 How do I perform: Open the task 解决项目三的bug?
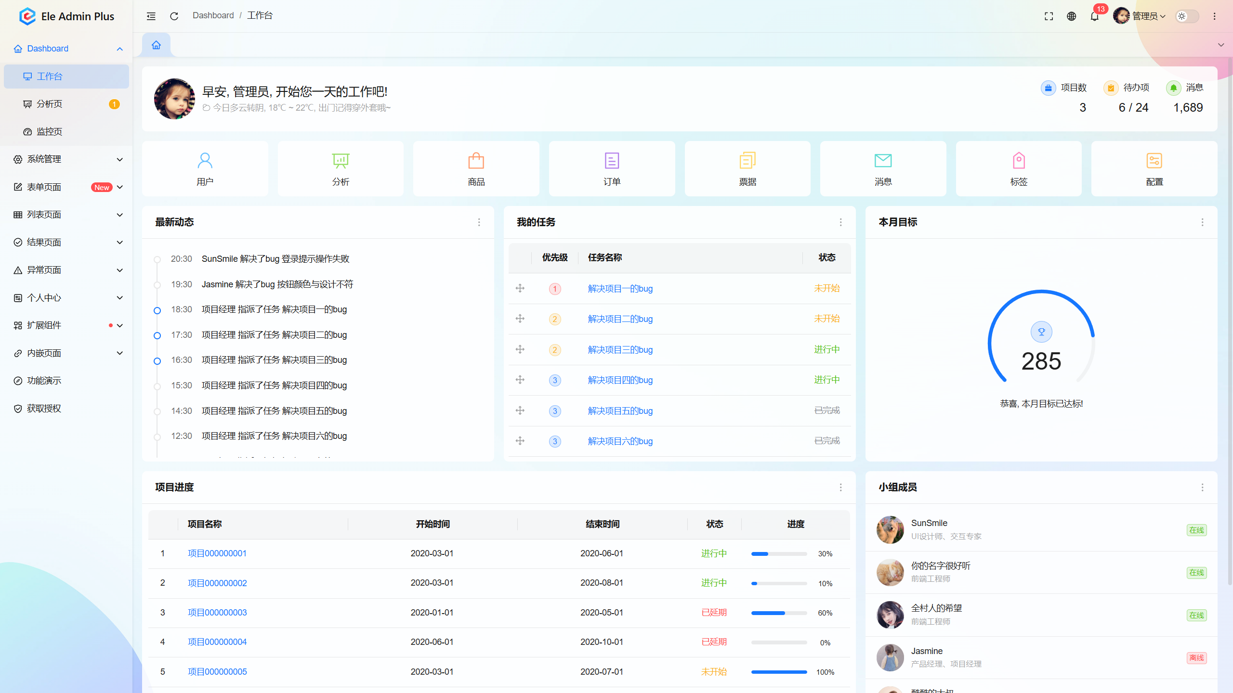tap(619, 349)
